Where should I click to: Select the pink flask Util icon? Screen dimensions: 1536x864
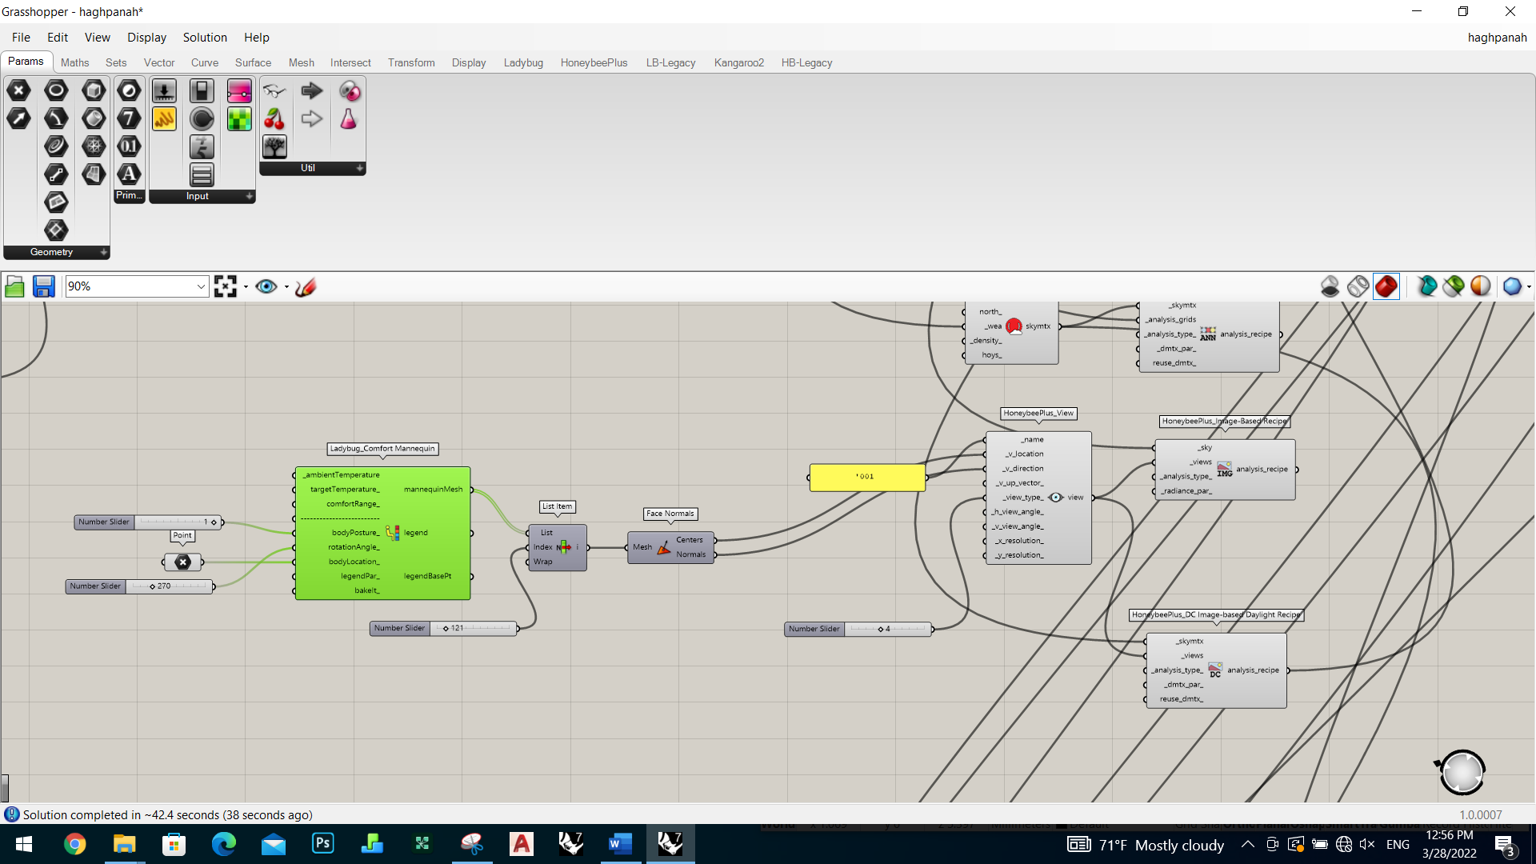(349, 119)
